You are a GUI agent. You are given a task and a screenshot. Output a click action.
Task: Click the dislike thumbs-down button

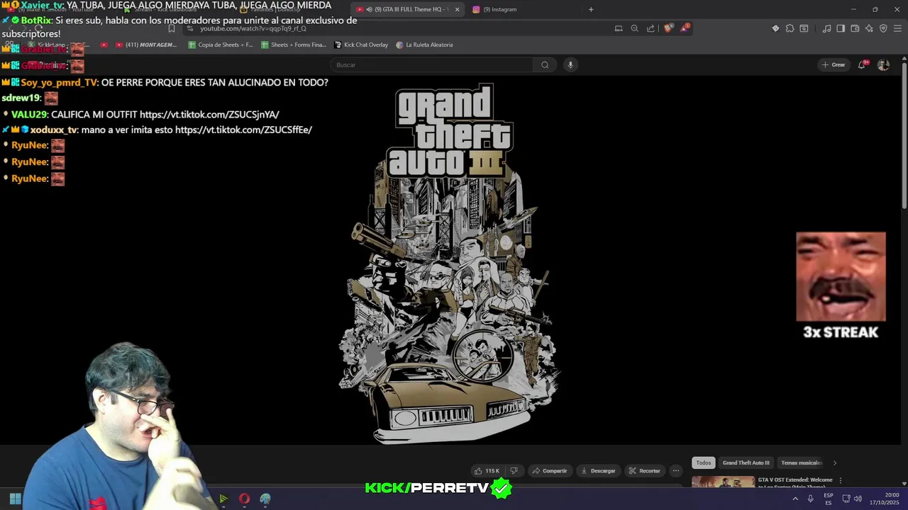(x=514, y=471)
